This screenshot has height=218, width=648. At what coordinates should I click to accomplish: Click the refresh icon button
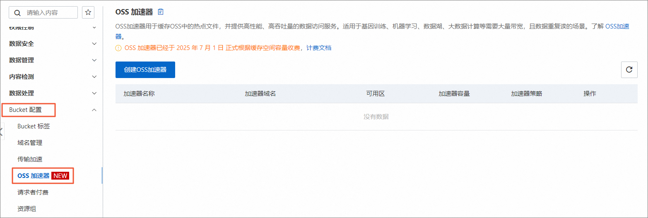629,70
